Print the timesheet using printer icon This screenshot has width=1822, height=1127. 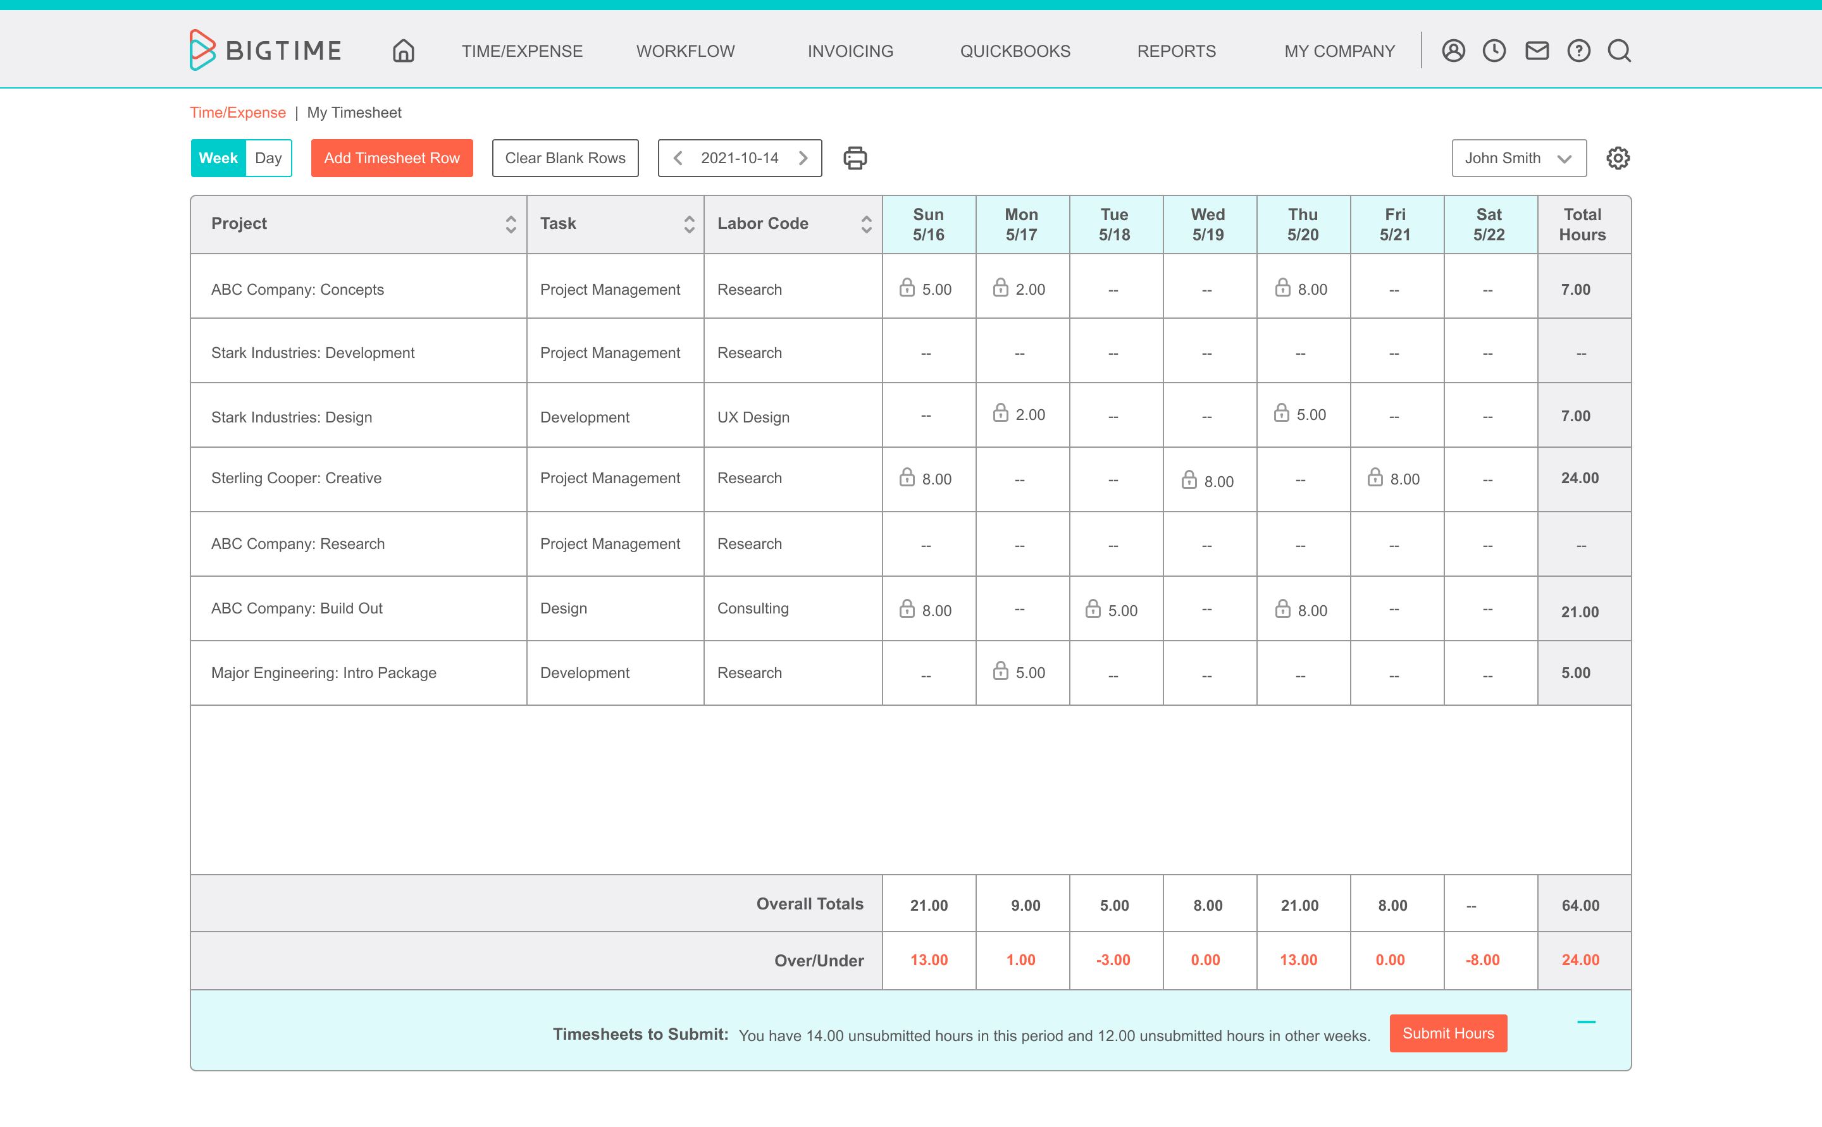coord(855,158)
